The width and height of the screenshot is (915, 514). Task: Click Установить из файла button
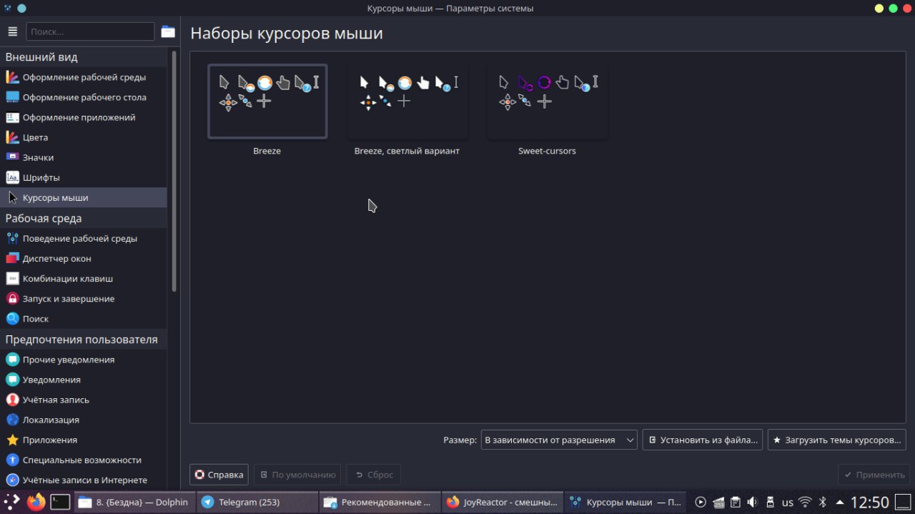(703, 440)
